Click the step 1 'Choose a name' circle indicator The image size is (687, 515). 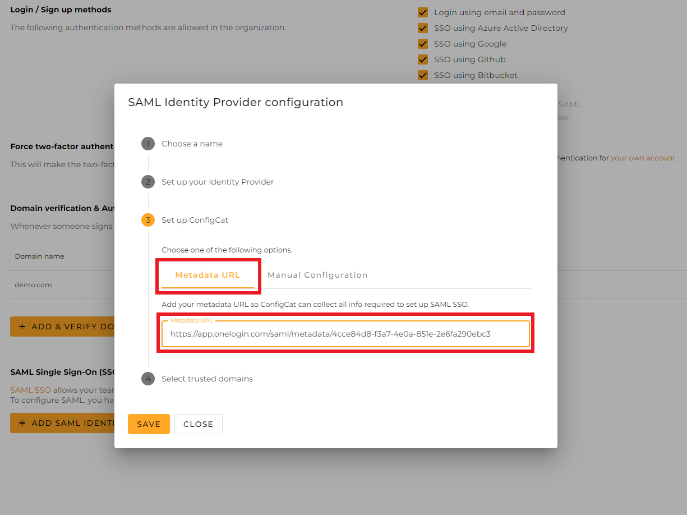coord(147,144)
